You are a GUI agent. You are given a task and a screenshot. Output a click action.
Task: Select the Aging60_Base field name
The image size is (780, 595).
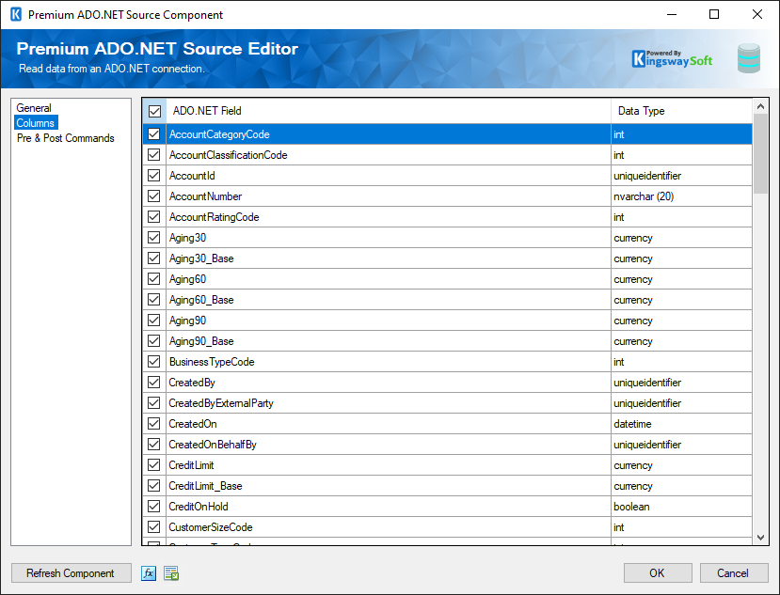click(201, 300)
